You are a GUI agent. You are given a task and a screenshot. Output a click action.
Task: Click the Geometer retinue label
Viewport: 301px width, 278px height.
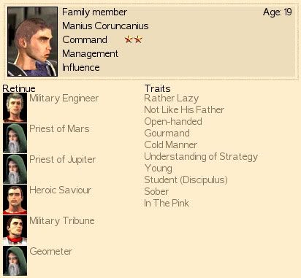(x=51, y=251)
